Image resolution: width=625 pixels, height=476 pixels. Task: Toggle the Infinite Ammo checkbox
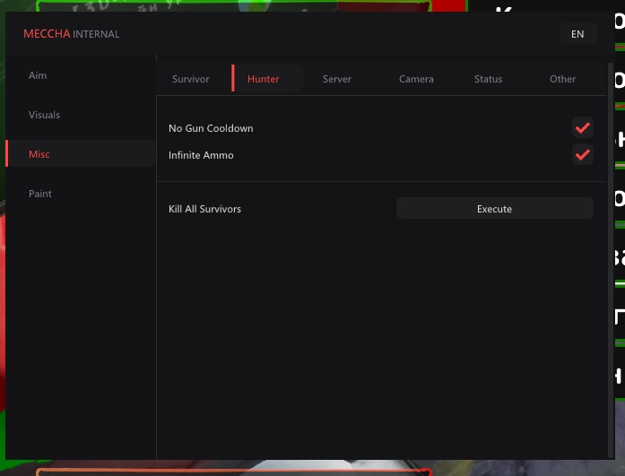[583, 154]
